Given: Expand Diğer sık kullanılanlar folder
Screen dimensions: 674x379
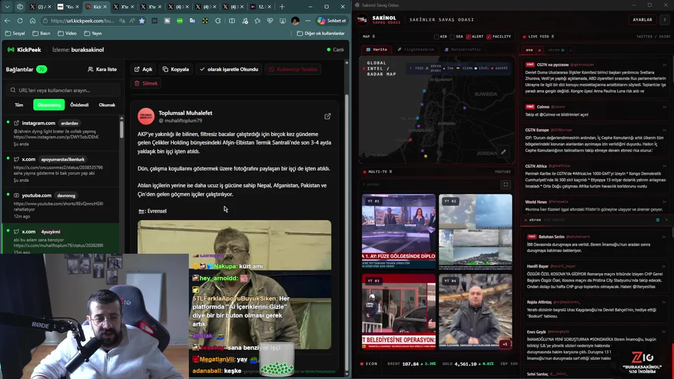Looking at the screenshot, I should (x=321, y=33).
